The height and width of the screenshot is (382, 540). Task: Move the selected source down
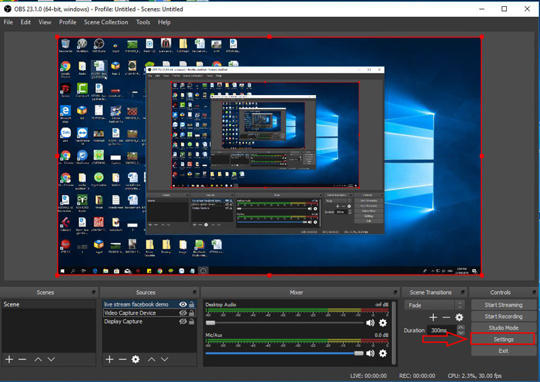point(165,359)
